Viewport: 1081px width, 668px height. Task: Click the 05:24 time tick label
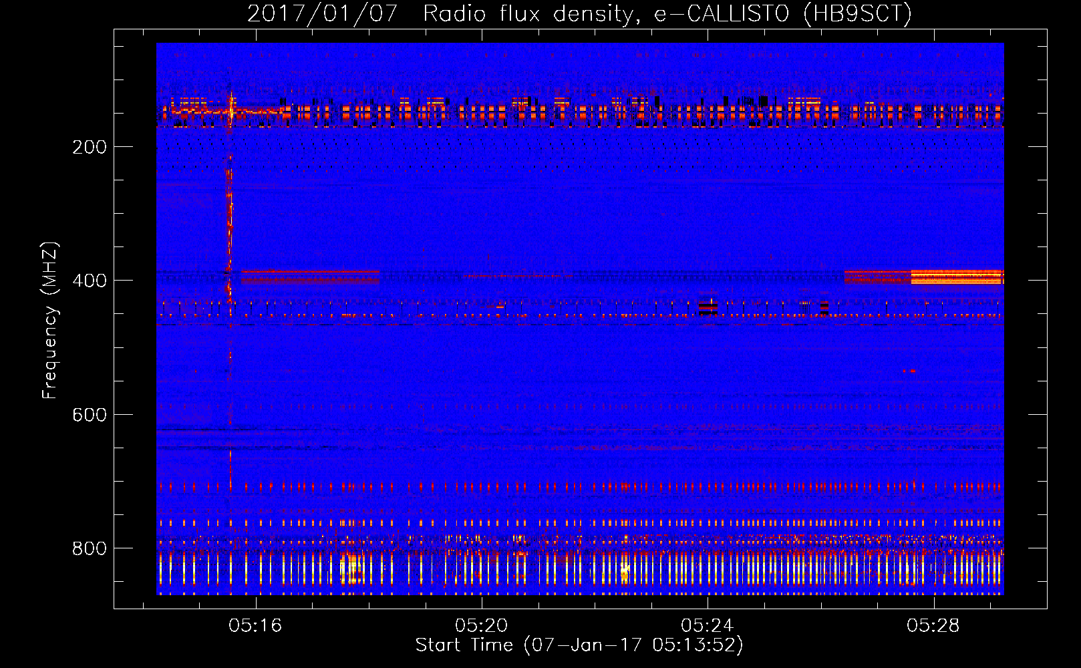click(x=708, y=626)
